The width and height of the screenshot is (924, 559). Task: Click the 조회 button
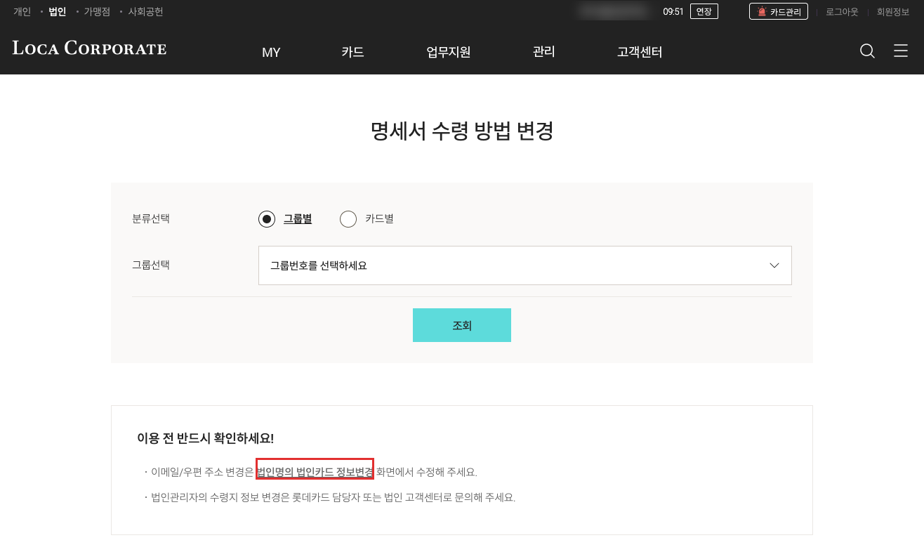pyautogui.click(x=462, y=325)
